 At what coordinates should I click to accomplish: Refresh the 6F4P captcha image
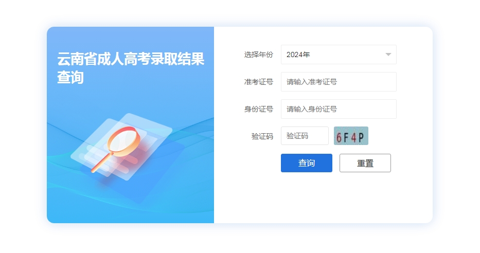tap(351, 136)
